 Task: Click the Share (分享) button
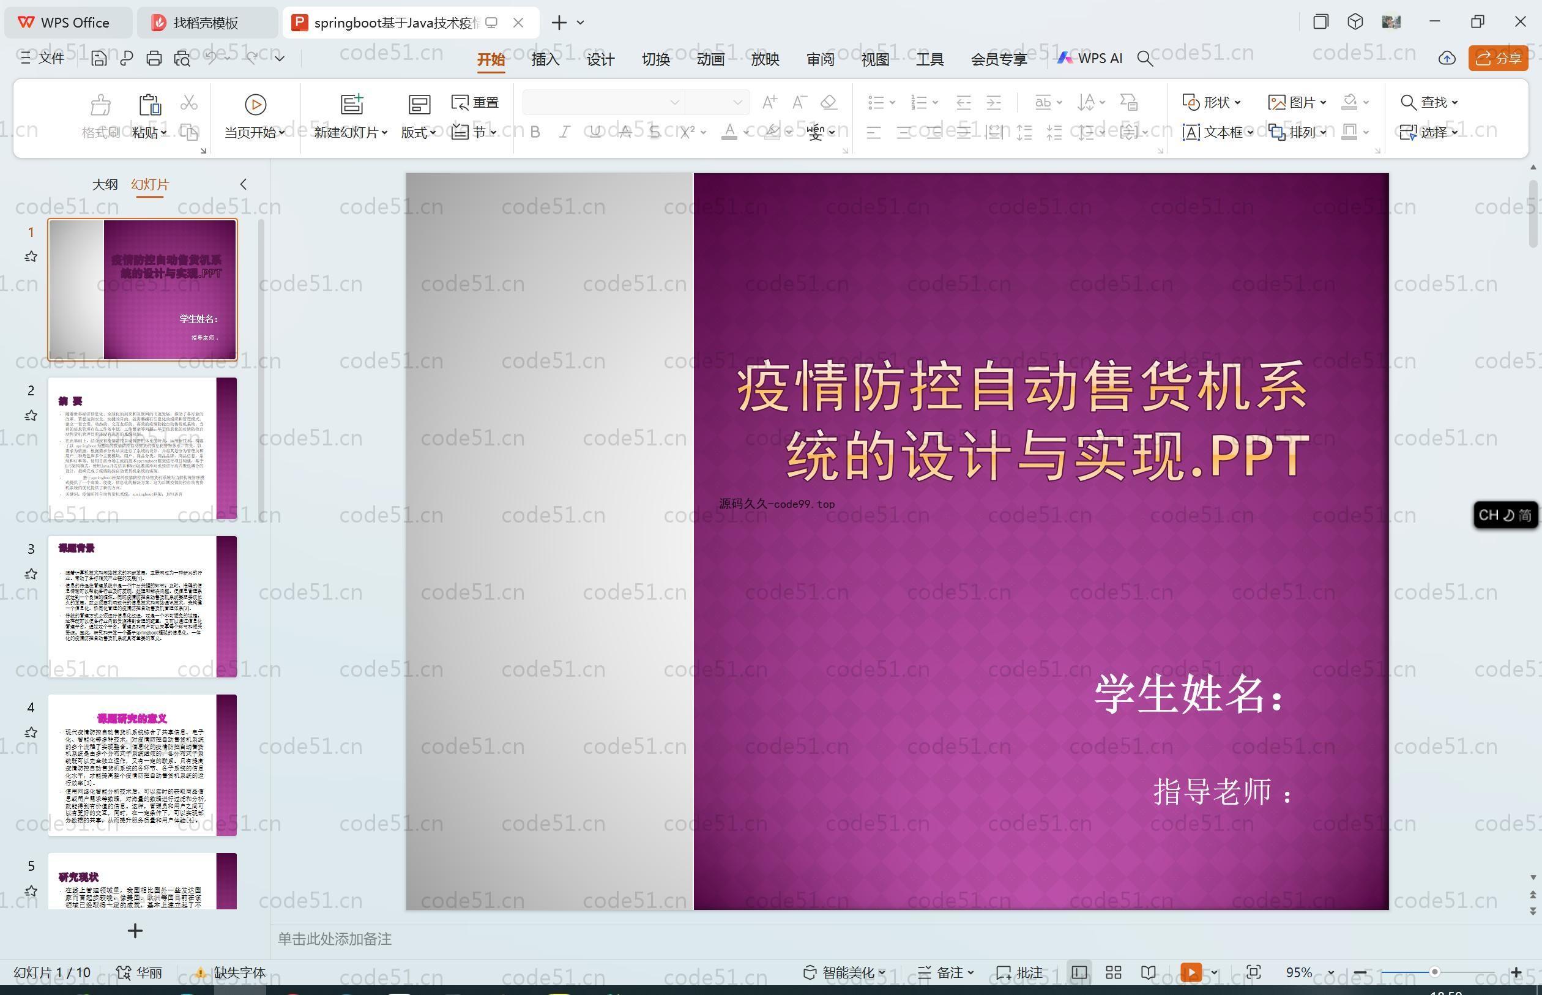1498,58
